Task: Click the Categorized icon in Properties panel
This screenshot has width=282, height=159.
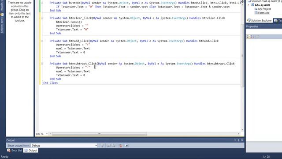Action: (x=248, y=37)
